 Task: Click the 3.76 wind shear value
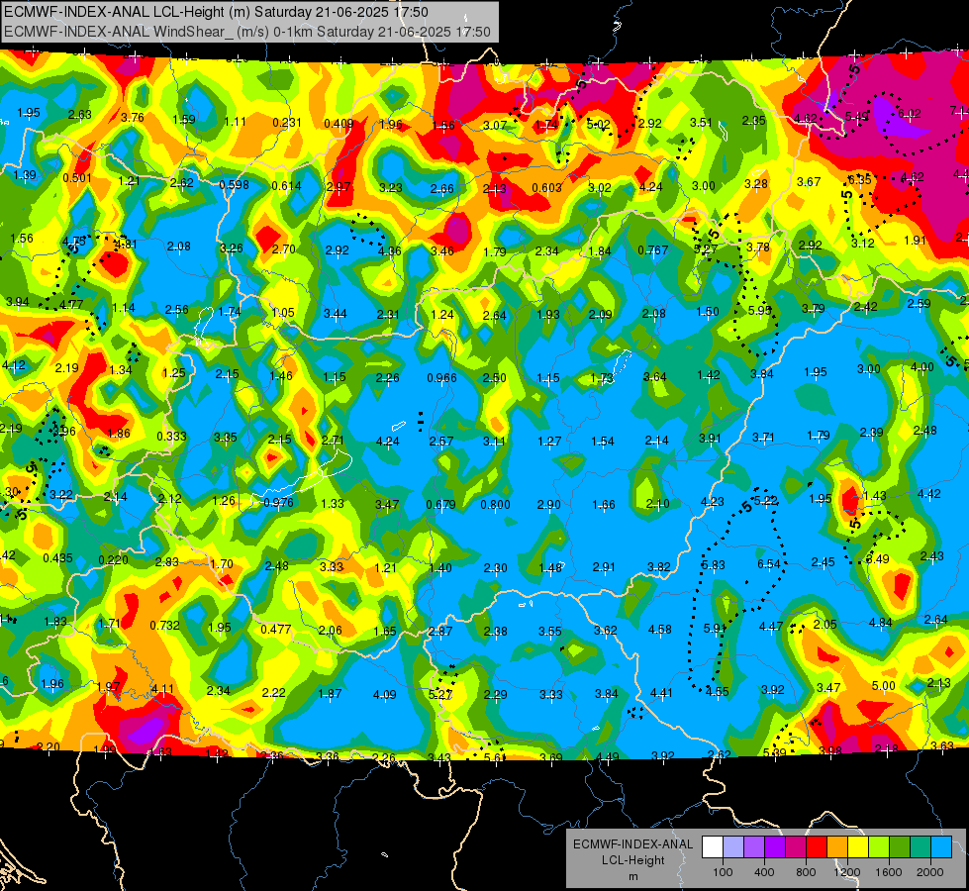pyautogui.click(x=133, y=118)
